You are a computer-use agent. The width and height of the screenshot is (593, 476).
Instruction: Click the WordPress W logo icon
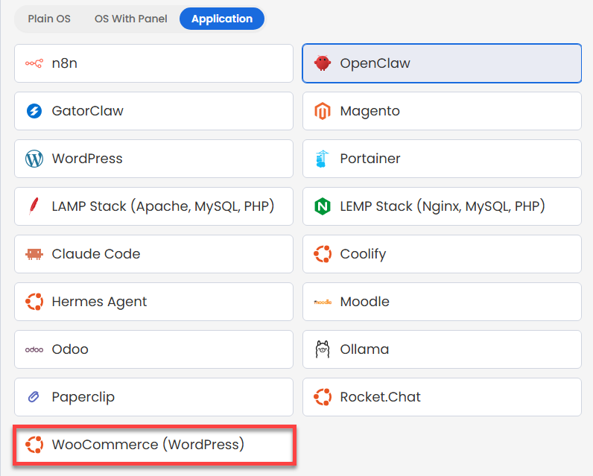[x=34, y=159]
